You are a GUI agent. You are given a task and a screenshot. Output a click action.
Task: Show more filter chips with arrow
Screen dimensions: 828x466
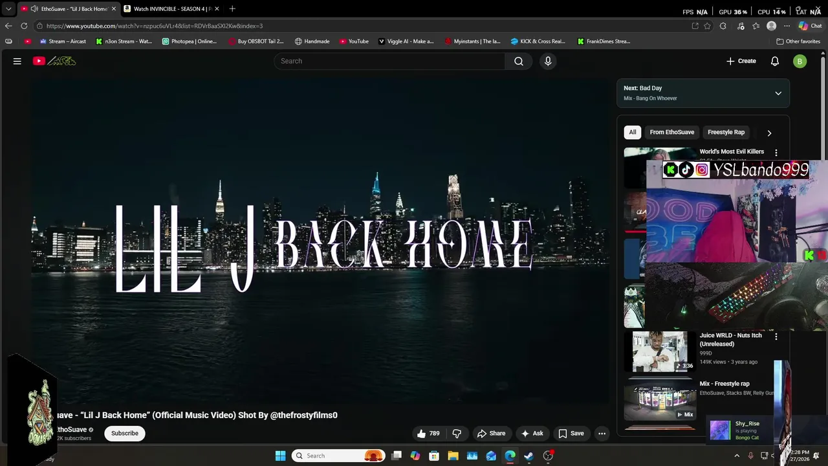tap(769, 133)
